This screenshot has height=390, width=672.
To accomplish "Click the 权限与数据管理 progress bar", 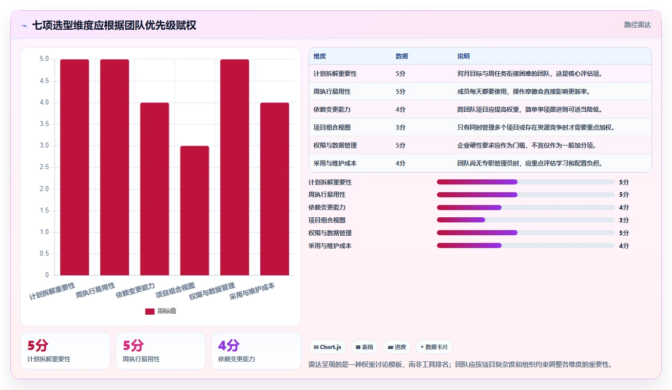I will (526, 233).
